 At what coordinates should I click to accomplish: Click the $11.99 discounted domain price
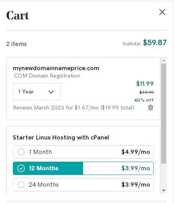tap(145, 83)
